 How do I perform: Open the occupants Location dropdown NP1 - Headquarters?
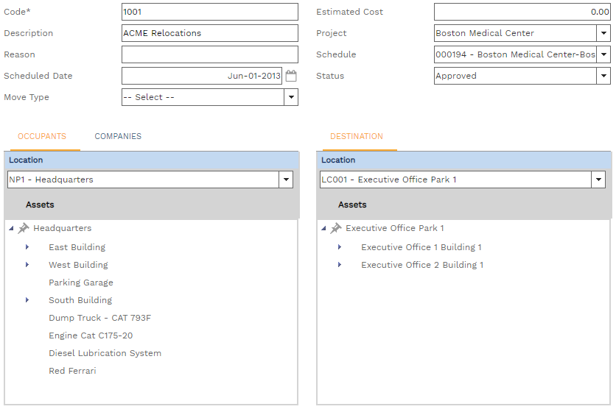click(x=286, y=180)
